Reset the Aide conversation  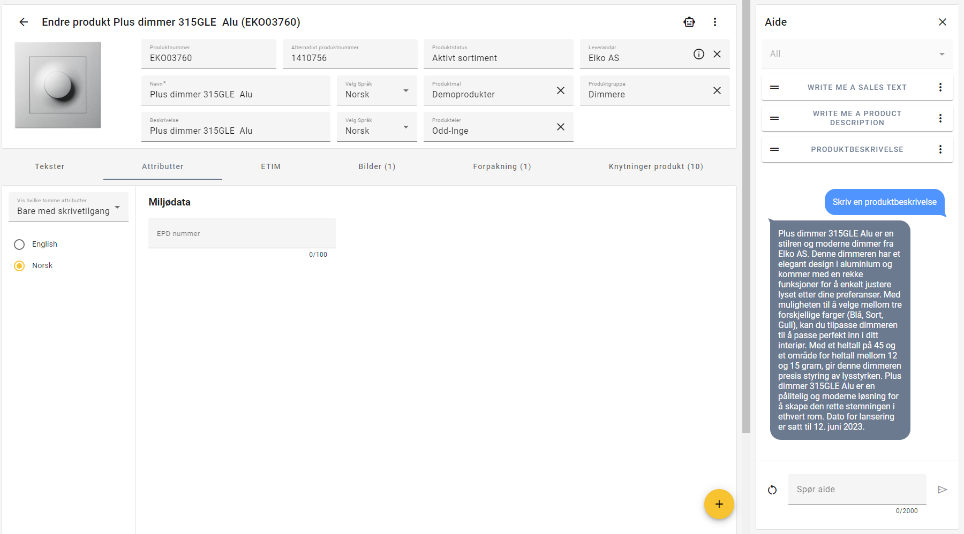pyautogui.click(x=772, y=490)
